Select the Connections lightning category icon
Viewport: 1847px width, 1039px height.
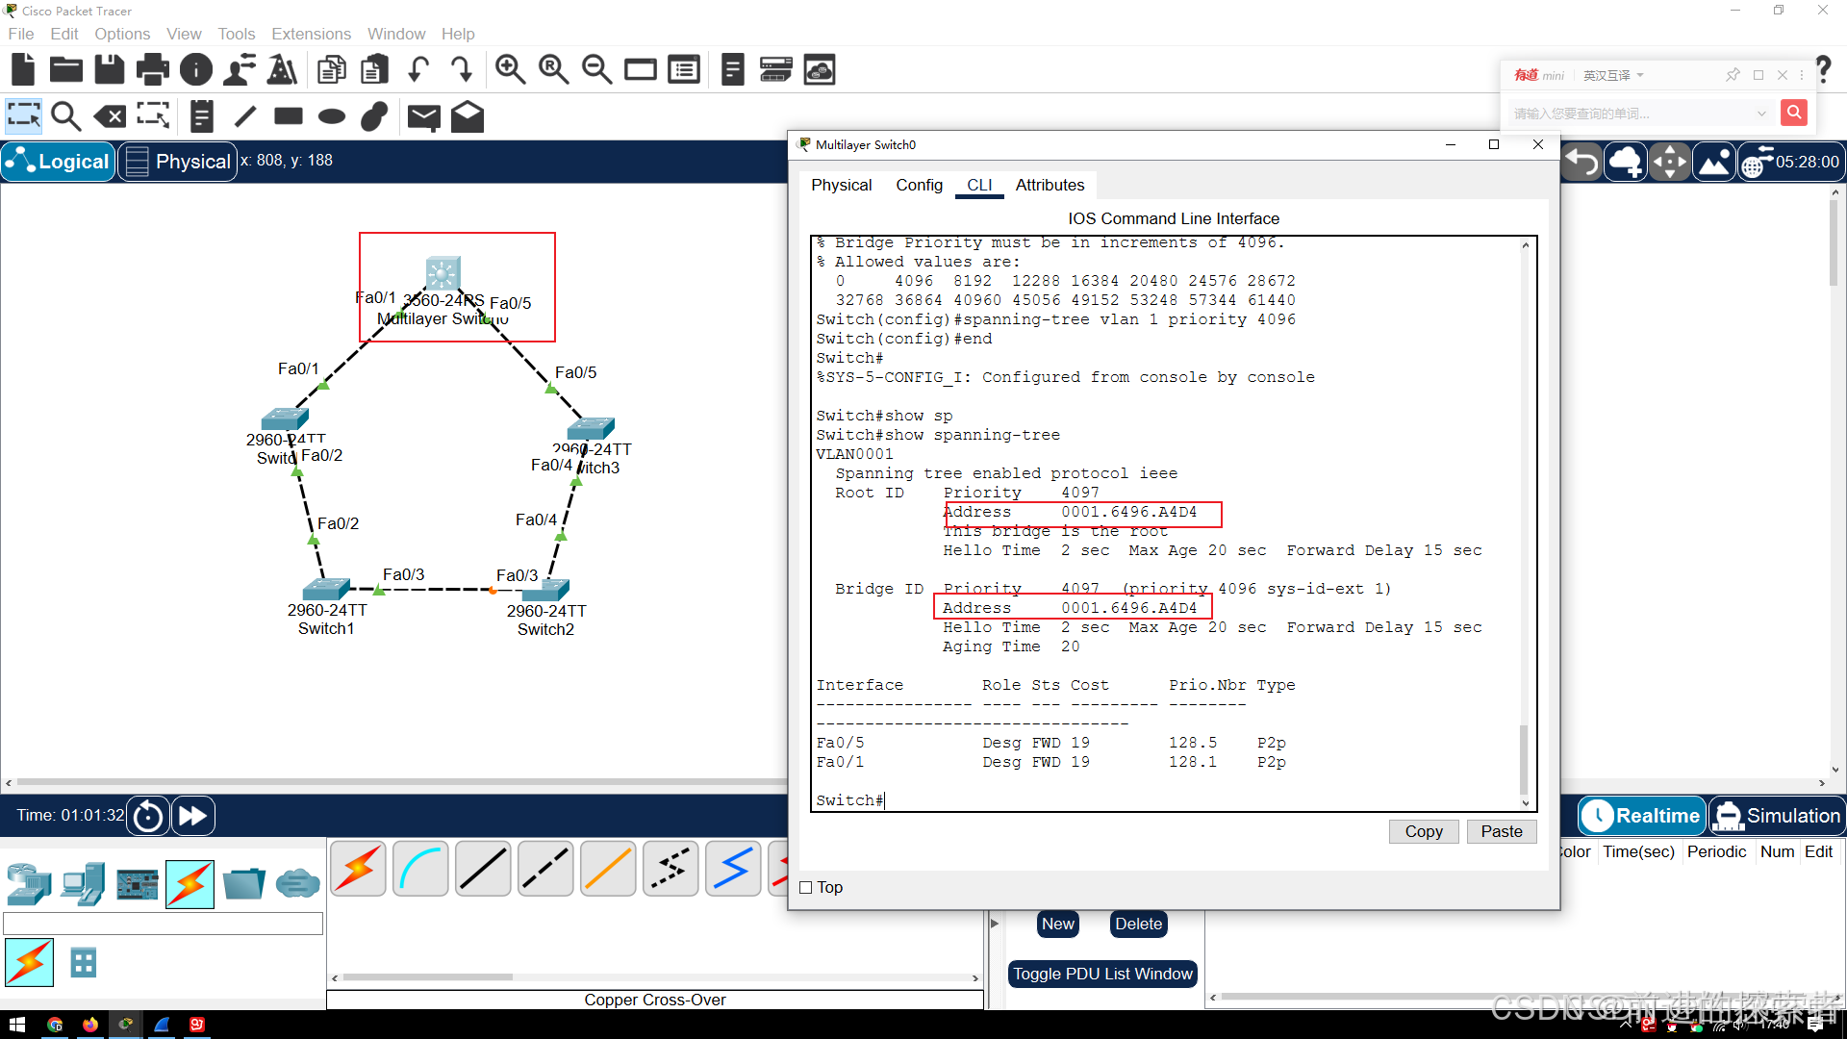[190, 884]
